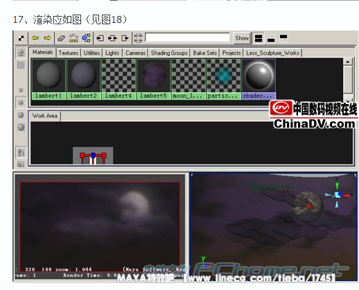Click the top sphere icon in left sidebar
Image resolution: width=359 pixels, height=290 pixels.
coord(21,53)
